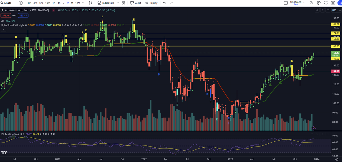Image resolution: width=342 pixels, height=163 pixels.
Task: Enter fullscreen mode
Action: [326, 3]
